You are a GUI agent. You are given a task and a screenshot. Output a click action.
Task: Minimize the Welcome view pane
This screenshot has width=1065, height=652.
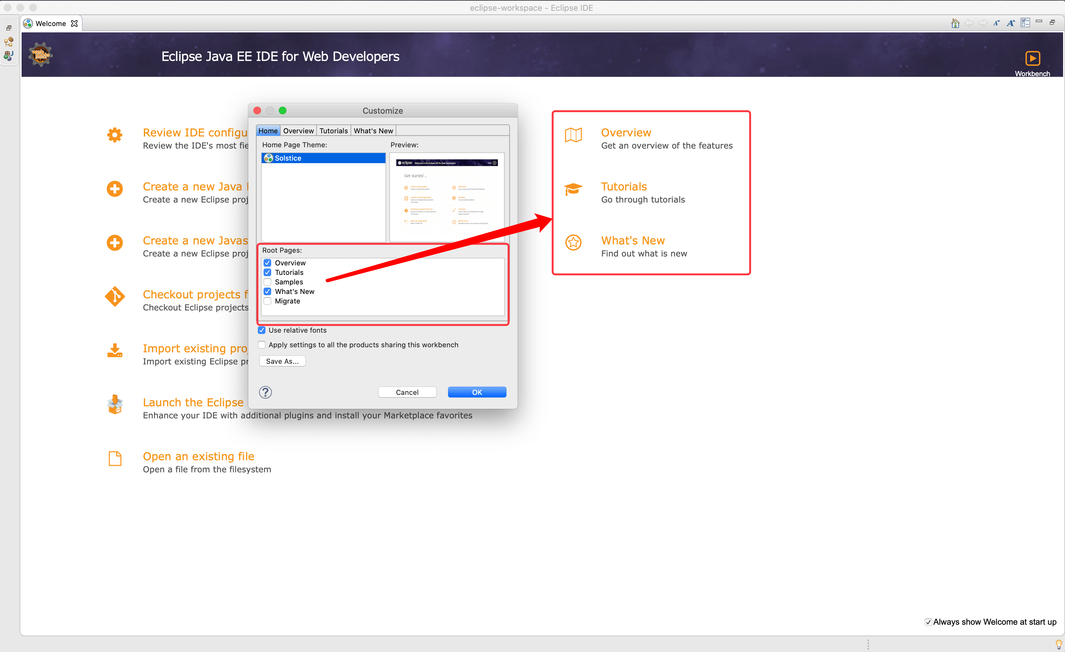1039,22
